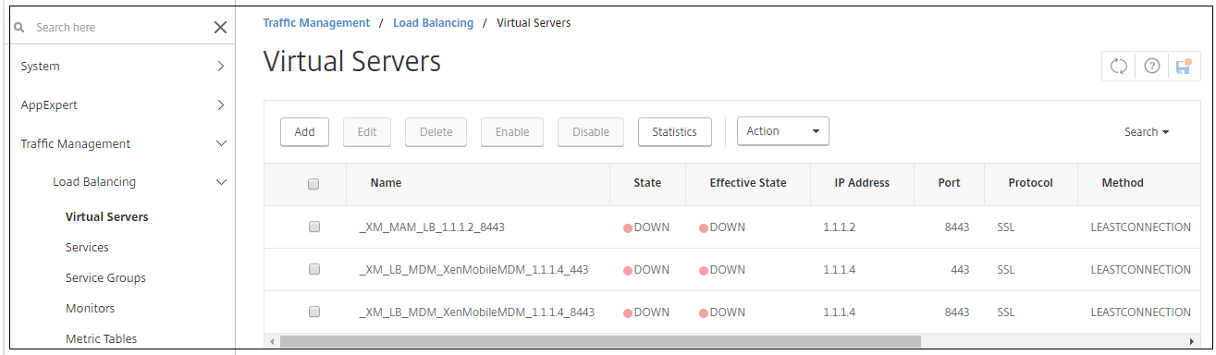This screenshot has height=355, width=1216.
Task: Click DOWN state of _XM_MAM_LB_1.1.1.2_8443 row
Action: 646,226
